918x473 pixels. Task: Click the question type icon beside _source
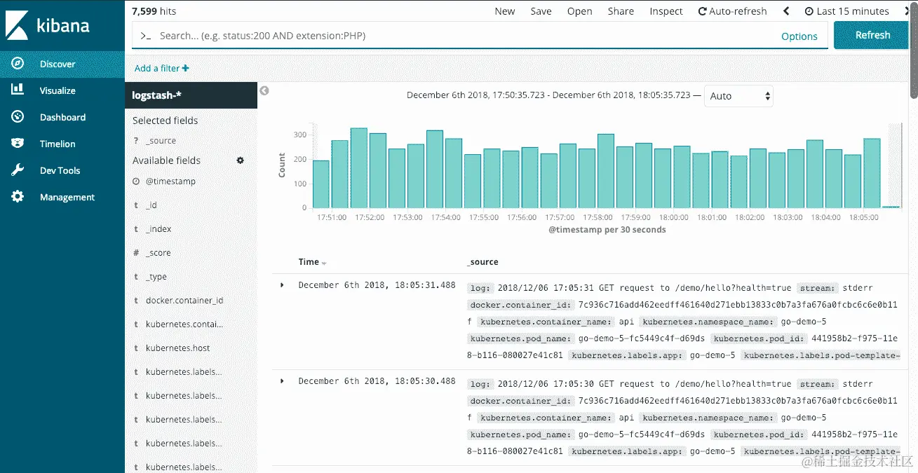click(136, 141)
